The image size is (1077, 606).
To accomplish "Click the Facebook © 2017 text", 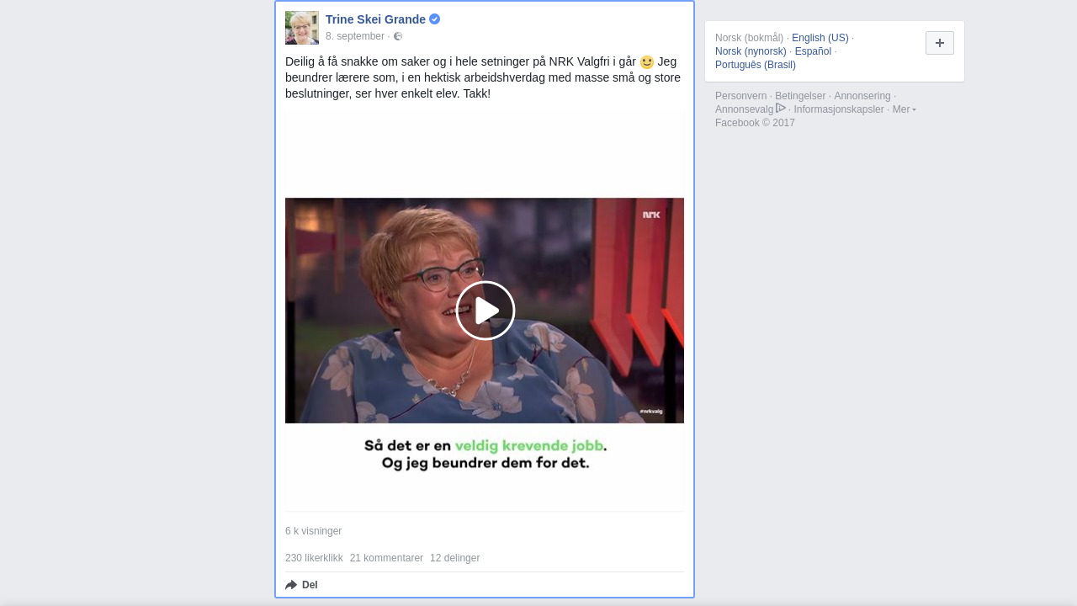I will tap(755, 123).
